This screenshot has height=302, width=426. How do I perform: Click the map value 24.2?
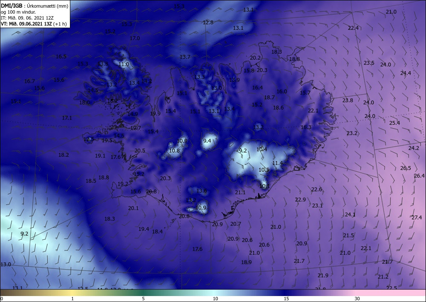(x=414, y=148)
